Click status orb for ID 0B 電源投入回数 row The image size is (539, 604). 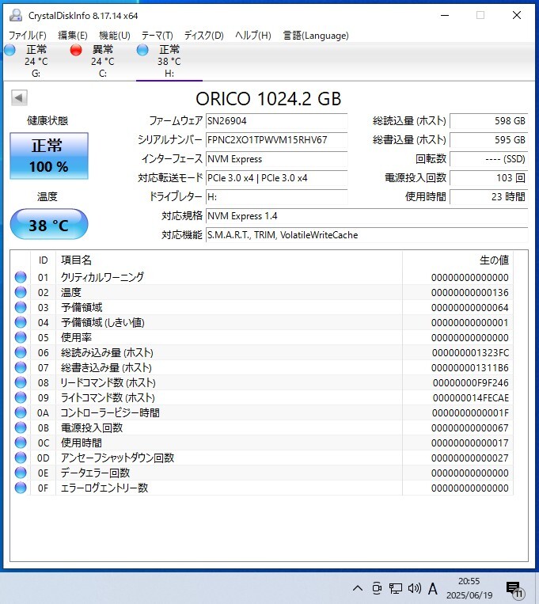[x=21, y=427]
